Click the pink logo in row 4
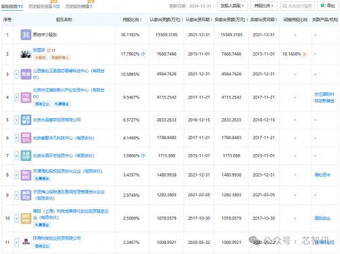Screen dimensions: 340x254 (x=26, y=97)
